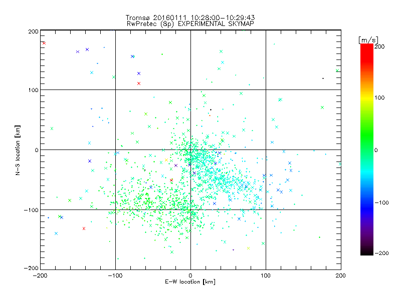401x300 pixels.
Task: Click the plot title 'Tromsø 20160111 10:28:00-10:29:43'
Action: [x=190, y=17]
